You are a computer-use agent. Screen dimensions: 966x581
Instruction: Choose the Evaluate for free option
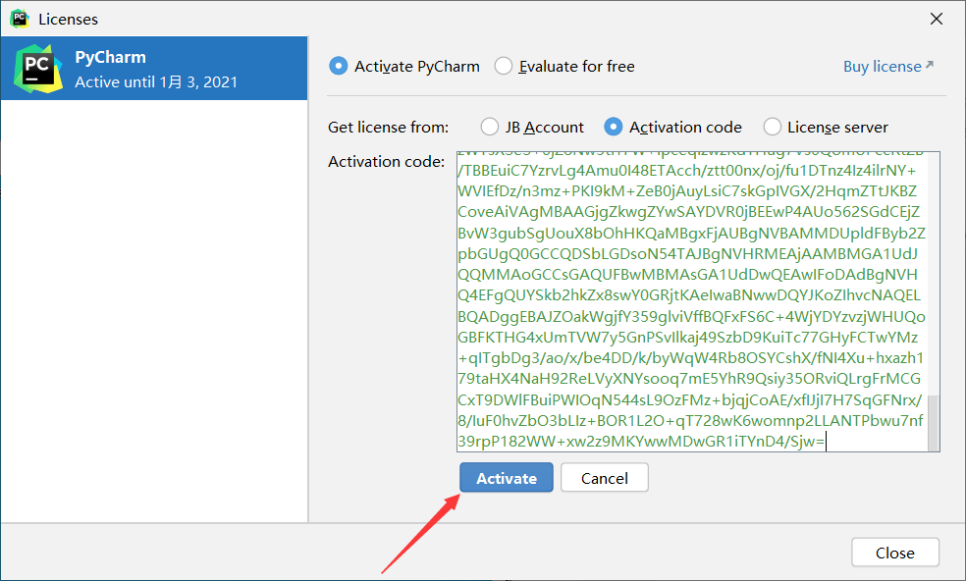point(504,66)
